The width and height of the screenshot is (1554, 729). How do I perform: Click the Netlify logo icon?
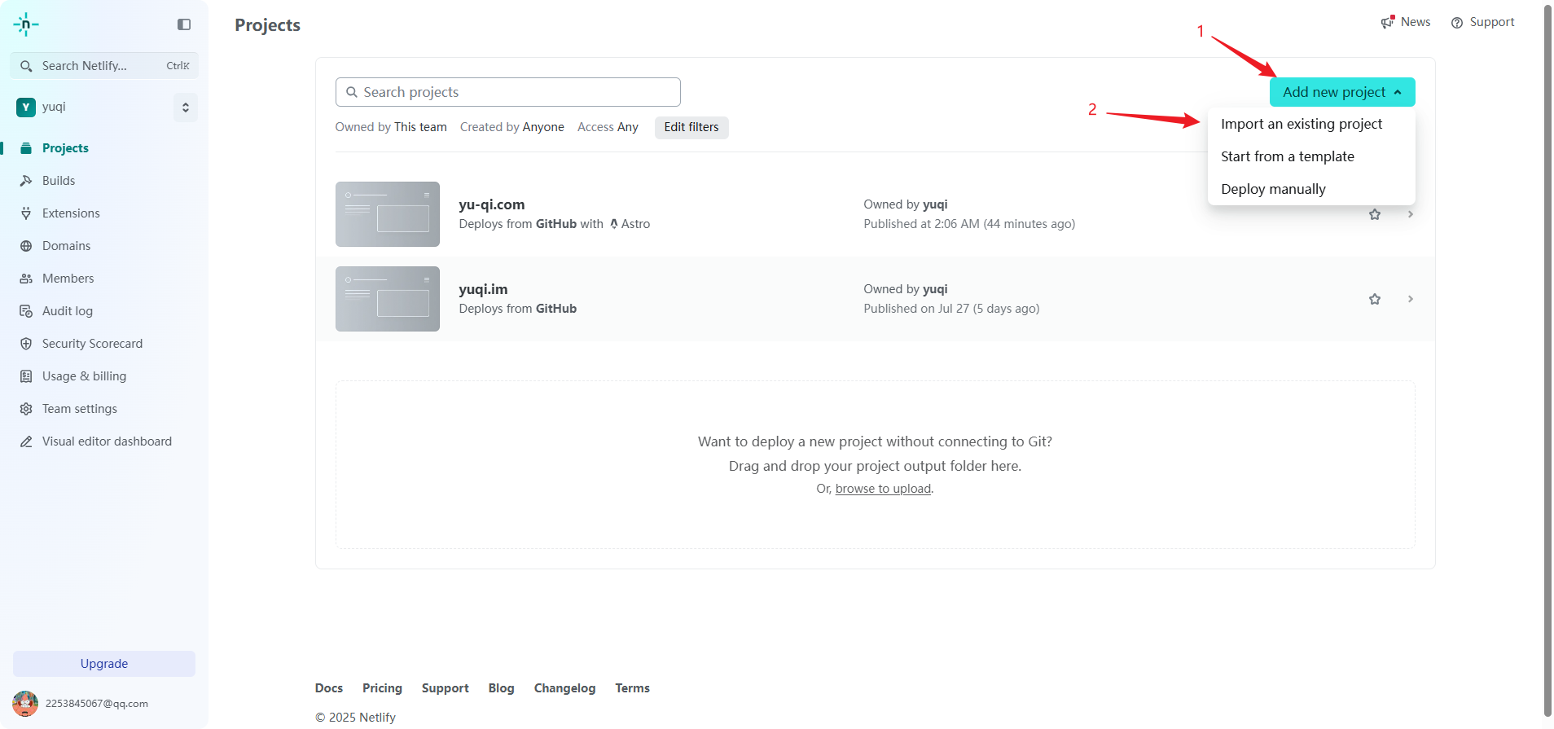(x=26, y=24)
